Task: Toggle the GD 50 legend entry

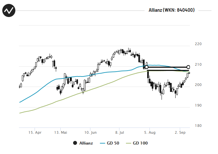Action: [110, 143]
